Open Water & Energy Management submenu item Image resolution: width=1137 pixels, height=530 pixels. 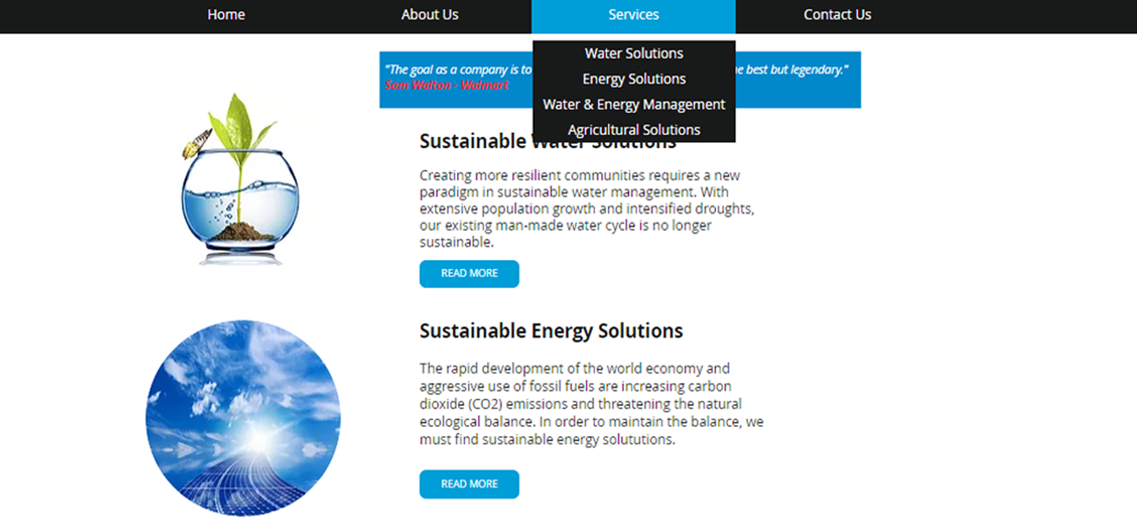pos(633,104)
